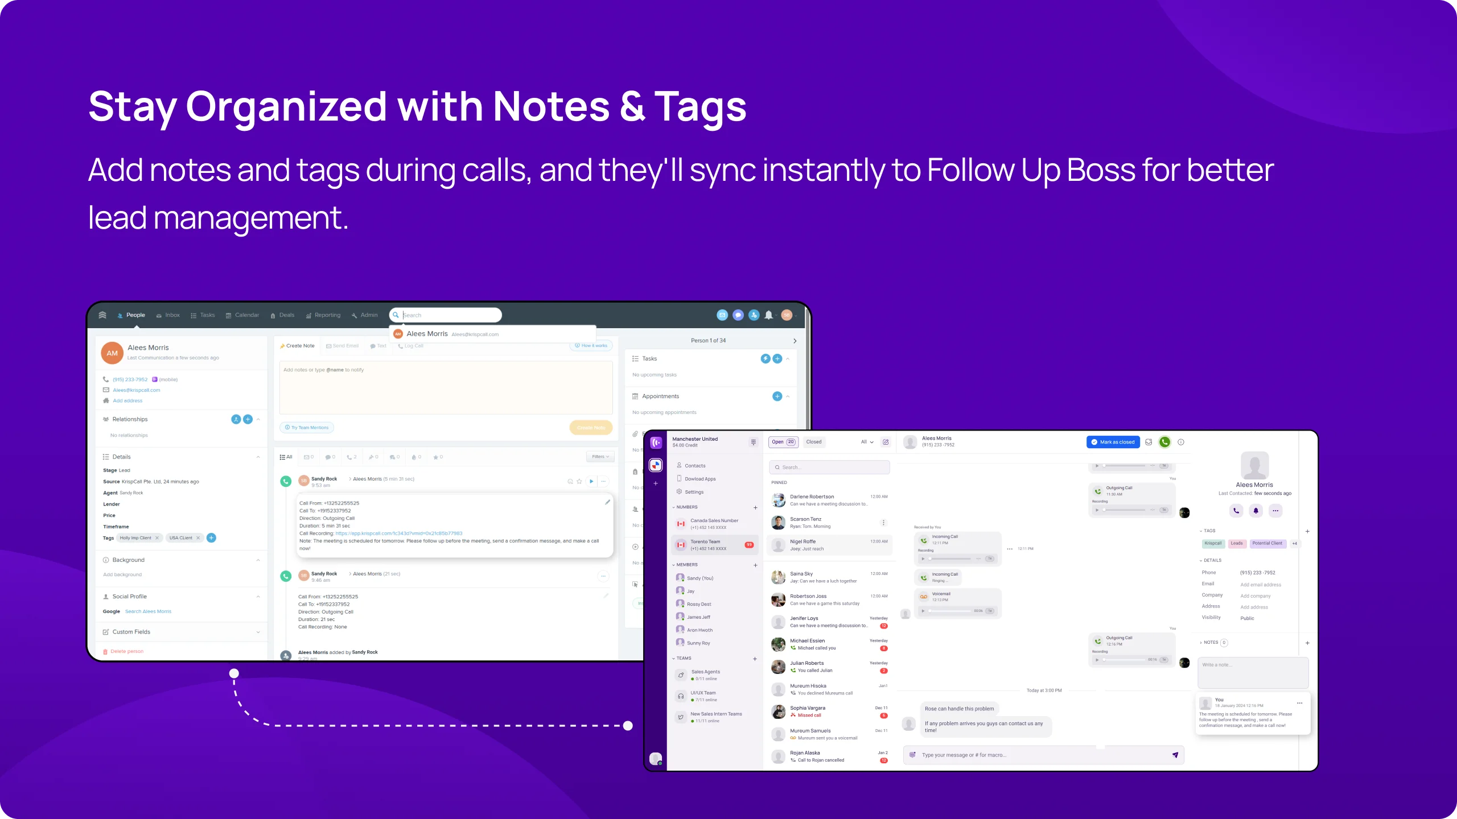Collapse the Details section in Follow Up Boss
The height and width of the screenshot is (819, 1457).
(258, 457)
